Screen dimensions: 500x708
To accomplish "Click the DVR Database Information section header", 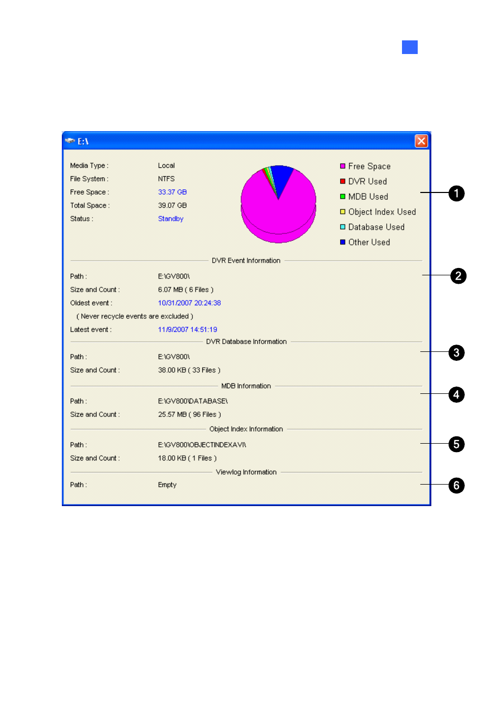I will click(246, 341).
